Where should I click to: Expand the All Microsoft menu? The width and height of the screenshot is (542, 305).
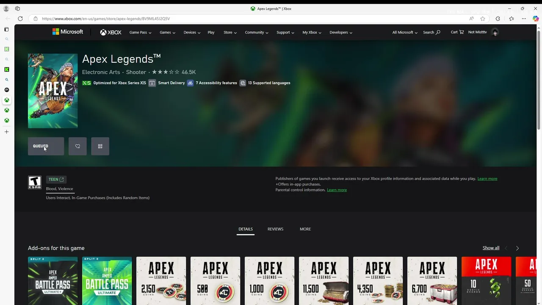point(405,32)
